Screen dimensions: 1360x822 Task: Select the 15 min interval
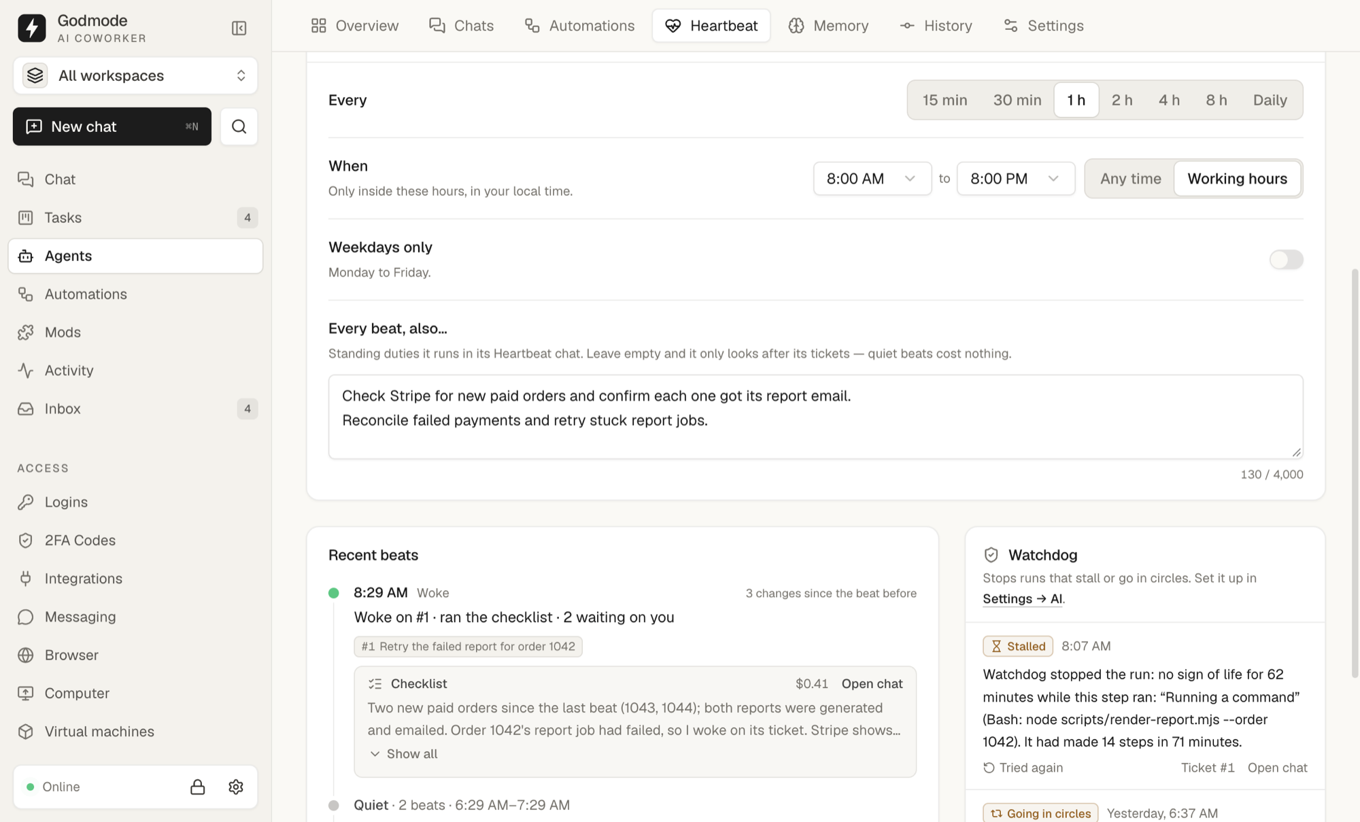pos(945,100)
